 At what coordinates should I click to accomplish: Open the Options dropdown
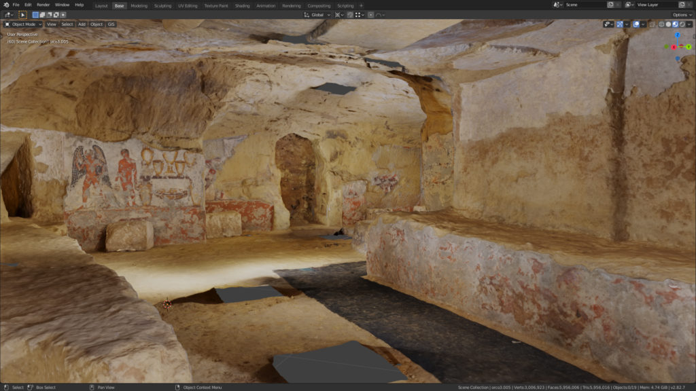pyautogui.click(x=681, y=15)
